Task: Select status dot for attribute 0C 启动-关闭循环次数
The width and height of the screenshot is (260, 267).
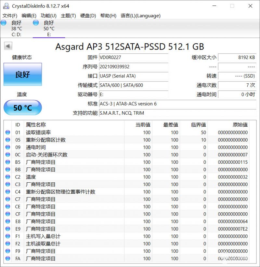Action: (8, 155)
